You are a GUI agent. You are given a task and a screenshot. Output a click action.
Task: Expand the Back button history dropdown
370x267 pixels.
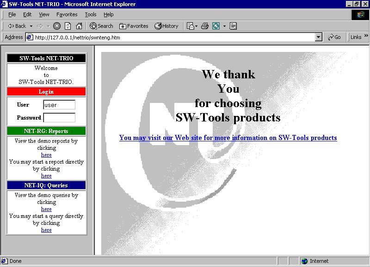[31, 26]
